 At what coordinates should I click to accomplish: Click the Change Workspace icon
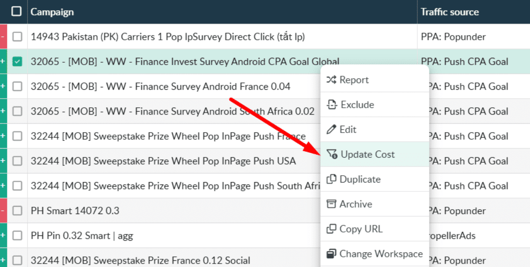[x=332, y=253]
